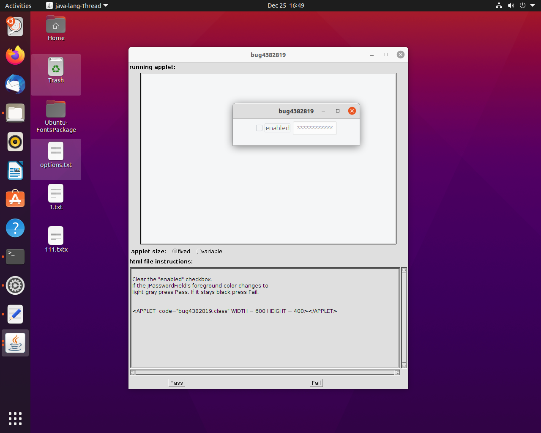Image resolution: width=541 pixels, height=433 pixels.
Task: Select the "variable" applet size option
Action: 199,252
